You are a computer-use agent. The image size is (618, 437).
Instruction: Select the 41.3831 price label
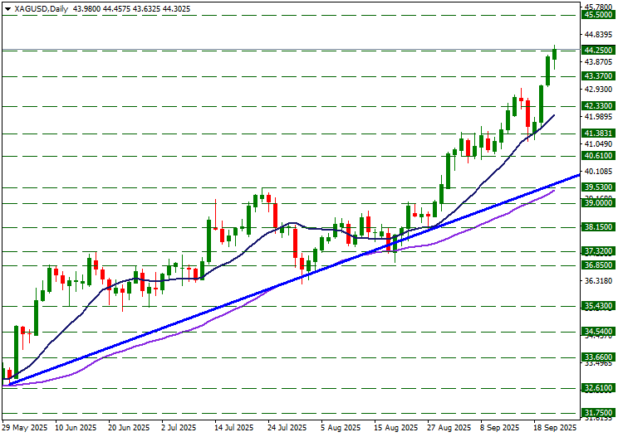pyautogui.click(x=599, y=134)
